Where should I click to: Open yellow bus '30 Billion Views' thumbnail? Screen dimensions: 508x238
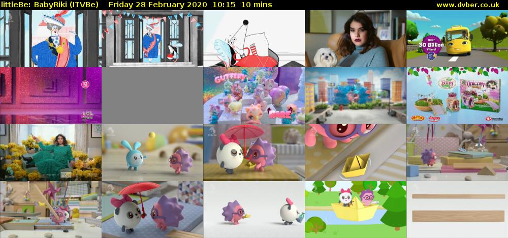[x=457, y=38]
